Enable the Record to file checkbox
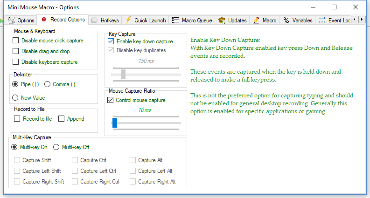Image resolution: width=370 pixels, height=198 pixels. coord(17,118)
